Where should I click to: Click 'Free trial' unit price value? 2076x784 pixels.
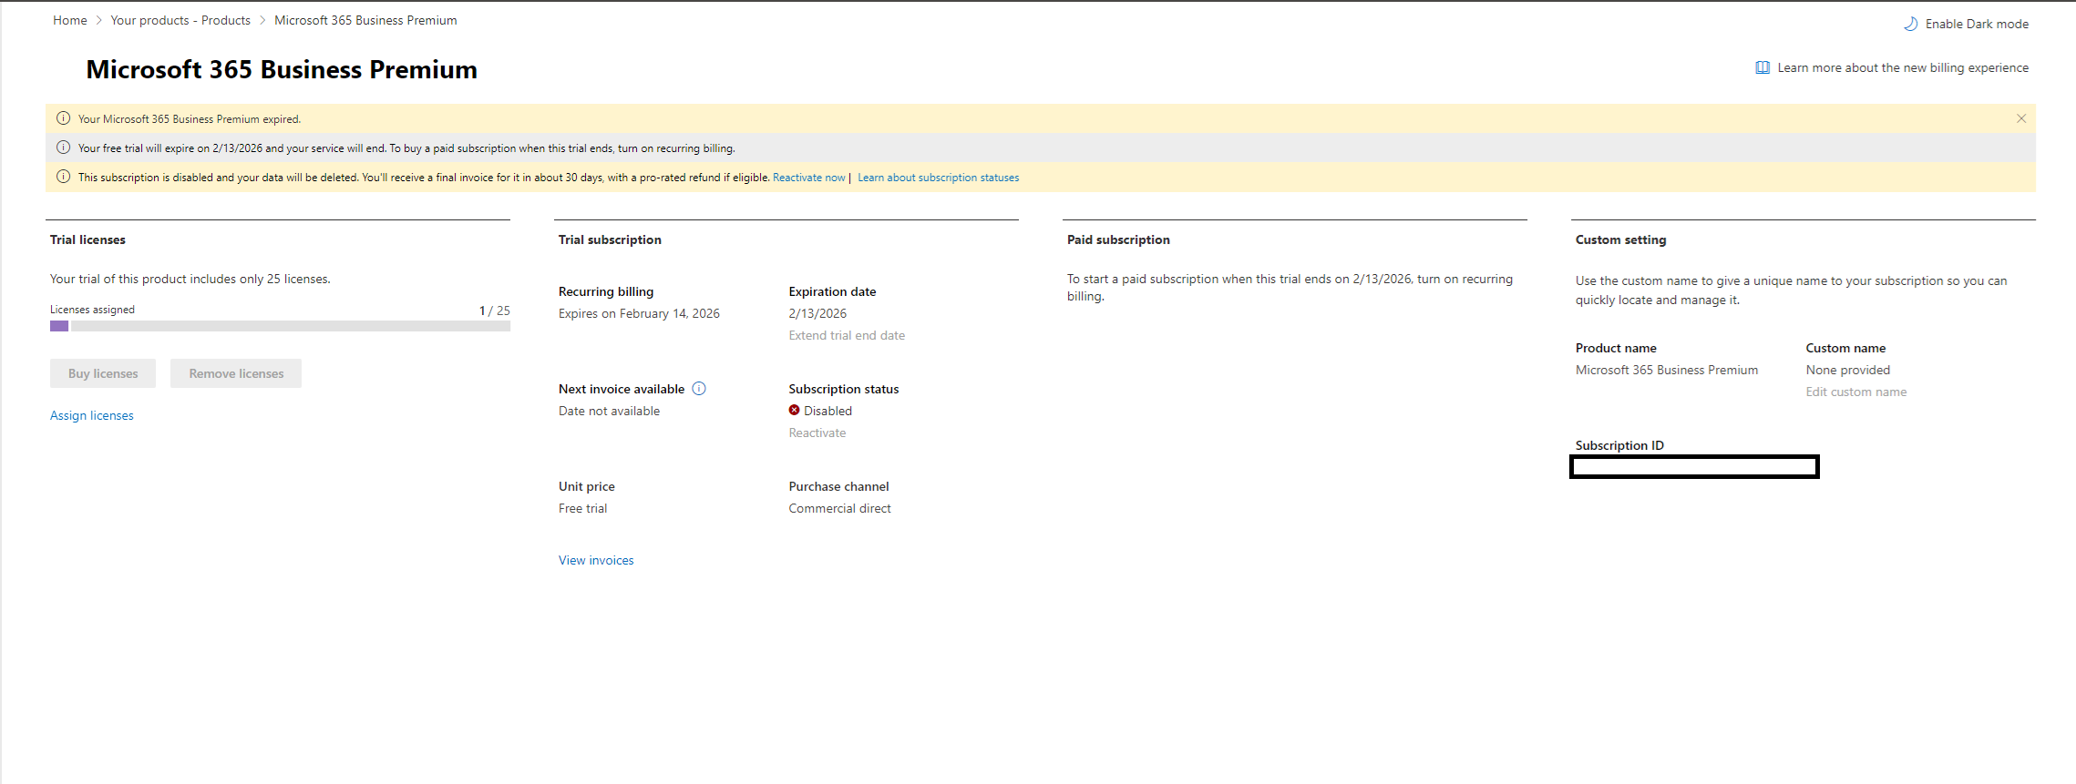point(582,508)
